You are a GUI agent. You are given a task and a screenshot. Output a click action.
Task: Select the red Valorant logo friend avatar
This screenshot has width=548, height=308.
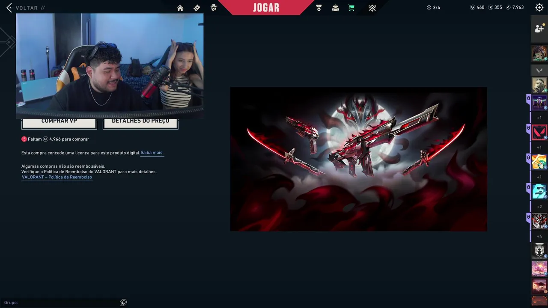[539, 132]
